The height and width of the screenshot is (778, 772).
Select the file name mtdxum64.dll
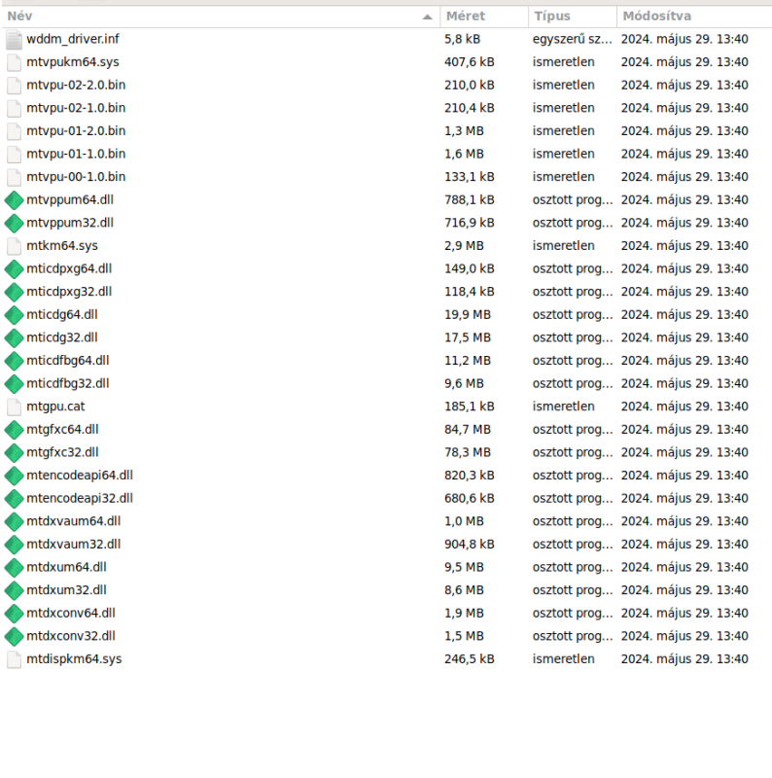(x=66, y=567)
